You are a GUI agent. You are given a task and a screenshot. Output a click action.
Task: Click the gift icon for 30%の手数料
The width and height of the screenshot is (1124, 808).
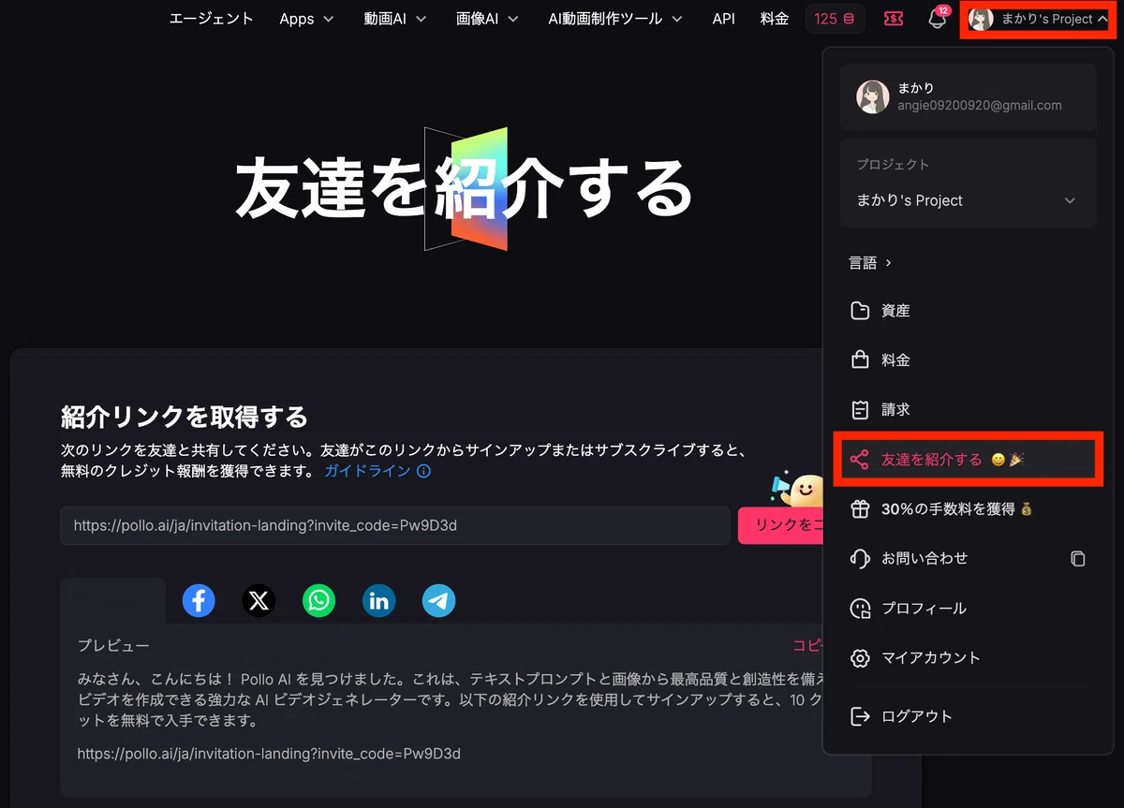click(860, 509)
